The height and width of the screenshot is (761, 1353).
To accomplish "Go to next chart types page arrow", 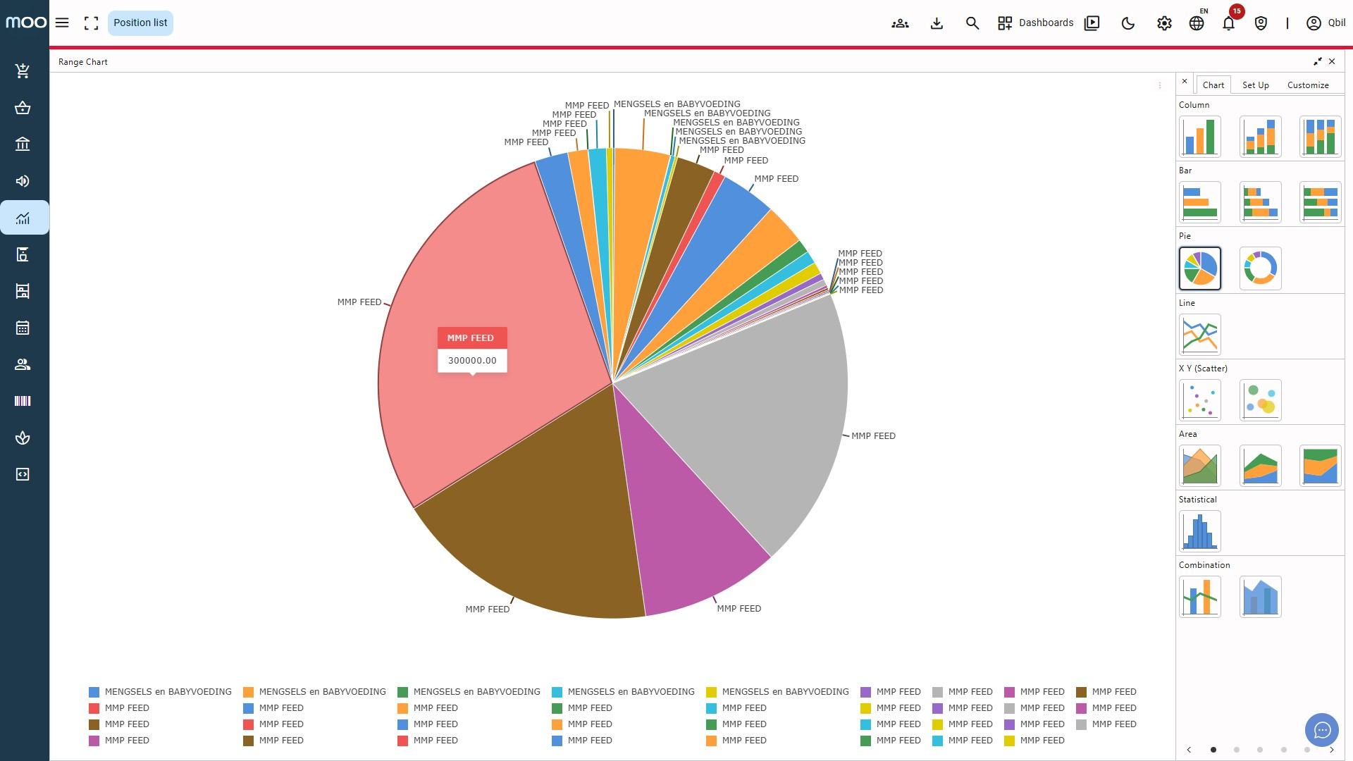I will click(x=1331, y=750).
